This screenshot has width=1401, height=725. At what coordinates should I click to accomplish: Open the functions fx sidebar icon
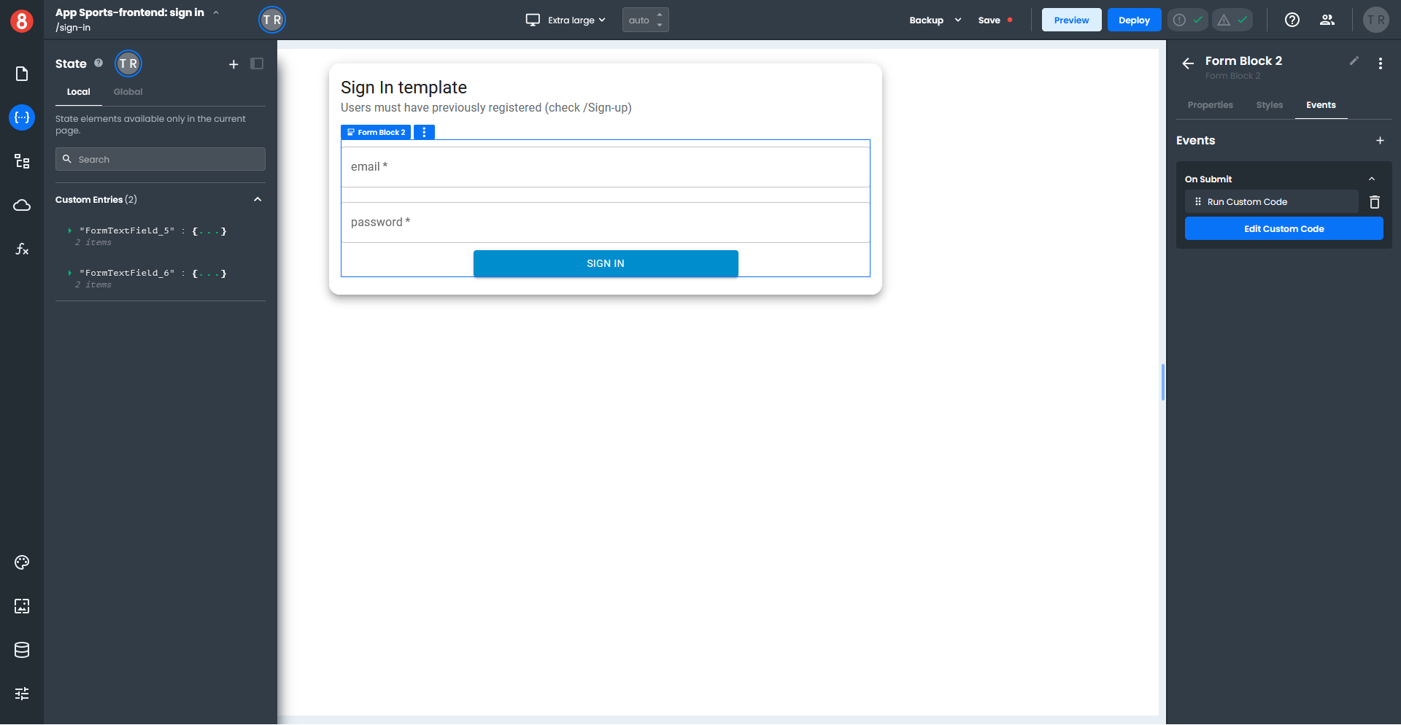[x=22, y=249]
